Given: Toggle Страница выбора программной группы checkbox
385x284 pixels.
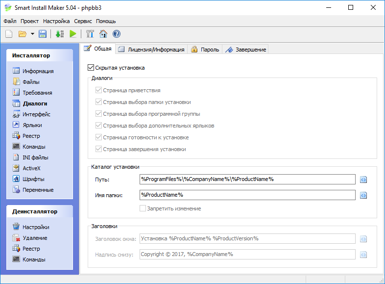Looking at the screenshot, I should click(x=98, y=114).
